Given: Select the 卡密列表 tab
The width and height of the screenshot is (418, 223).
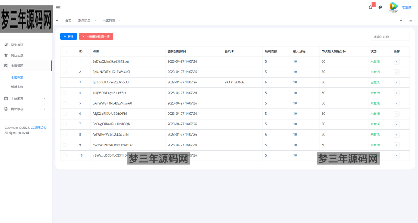Looking at the screenshot, I should coord(109,20).
